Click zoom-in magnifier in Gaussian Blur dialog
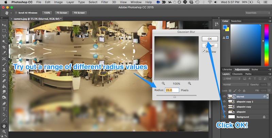The height and width of the screenshot is (138, 272). [x=189, y=83]
